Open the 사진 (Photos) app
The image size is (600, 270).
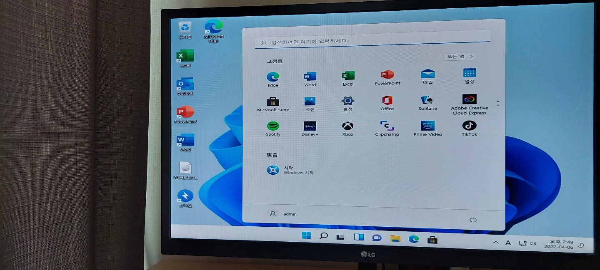(310, 104)
